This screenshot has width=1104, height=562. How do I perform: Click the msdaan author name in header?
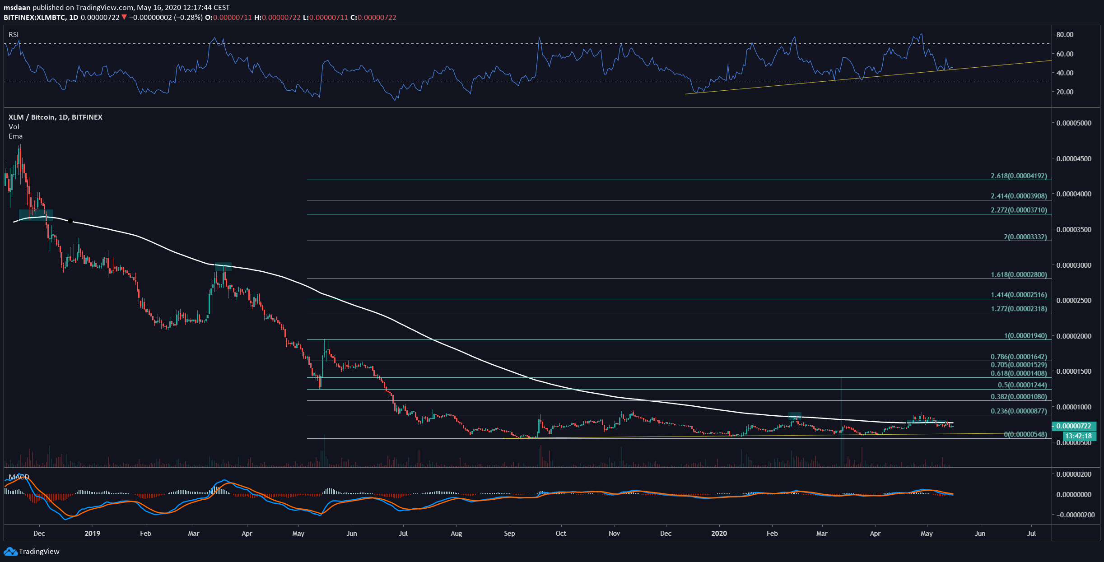click(17, 8)
